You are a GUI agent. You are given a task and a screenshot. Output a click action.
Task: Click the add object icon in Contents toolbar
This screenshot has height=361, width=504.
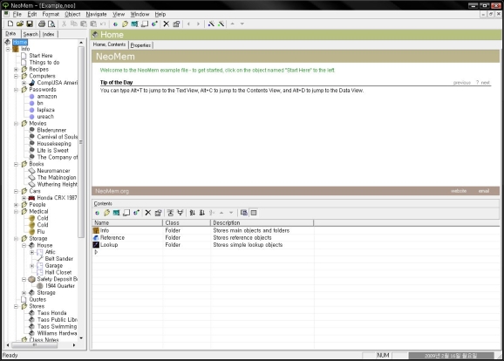point(97,213)
